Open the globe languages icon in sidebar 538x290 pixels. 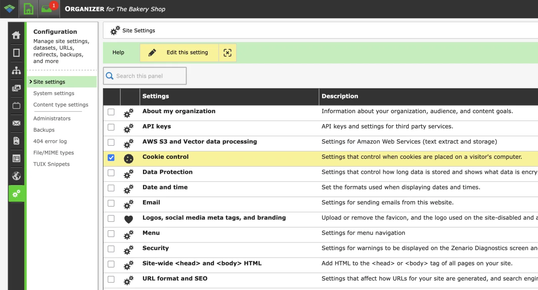pos(16,176)
